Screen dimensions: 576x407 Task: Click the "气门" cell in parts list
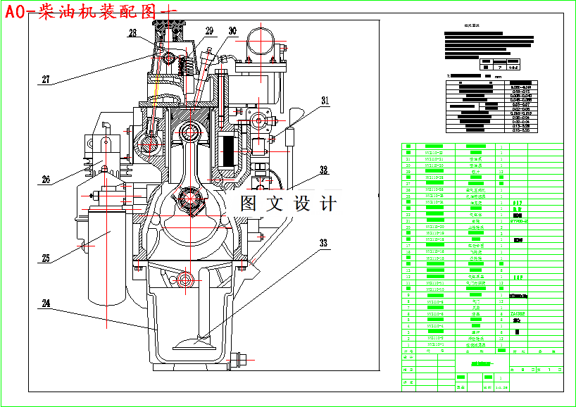click(475, 301)
